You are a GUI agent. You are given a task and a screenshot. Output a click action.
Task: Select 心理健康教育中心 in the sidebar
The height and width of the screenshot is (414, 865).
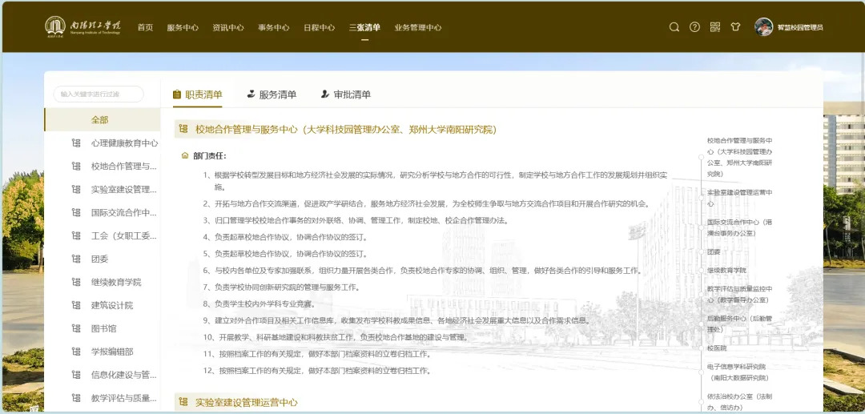point(124,143)
